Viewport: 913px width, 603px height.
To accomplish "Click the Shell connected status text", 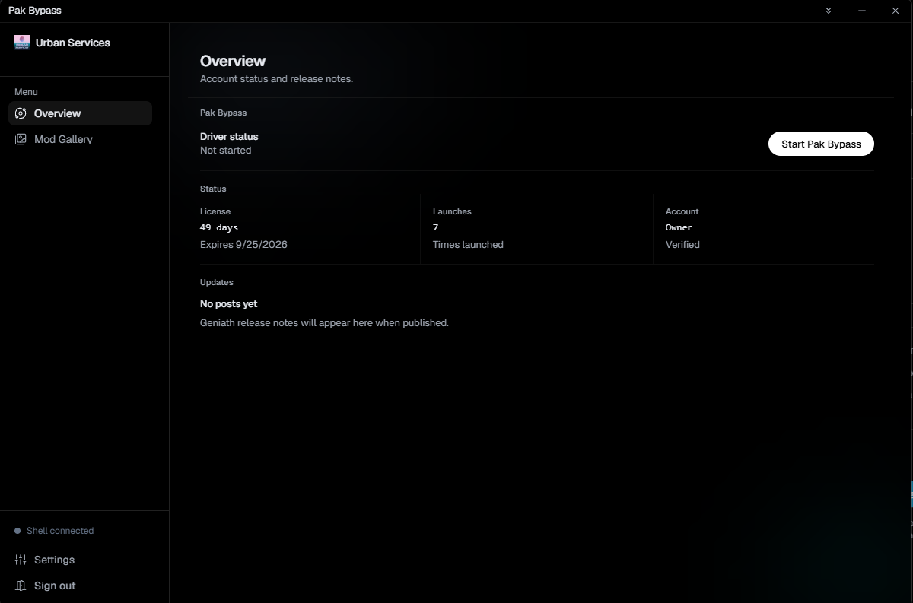I will tap(60, 531).
